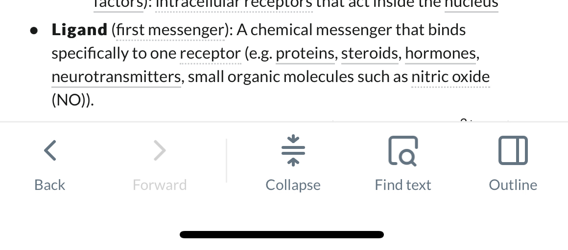The width and height of the screenshot is (568, 250).
Task: Tap the Forward label
Action: click(x=160, y=185)
